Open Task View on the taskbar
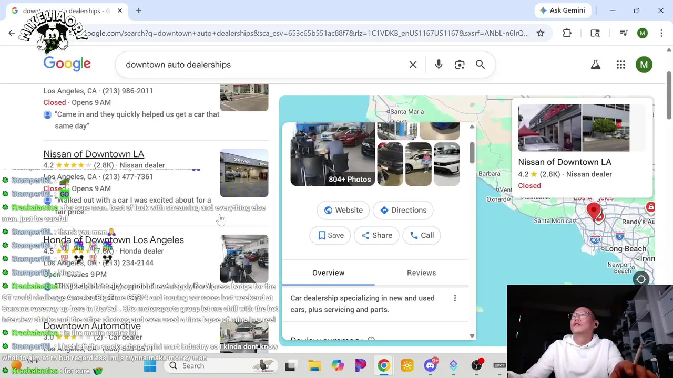The height and width of the screenshot is (378, 673). point(290,365)
